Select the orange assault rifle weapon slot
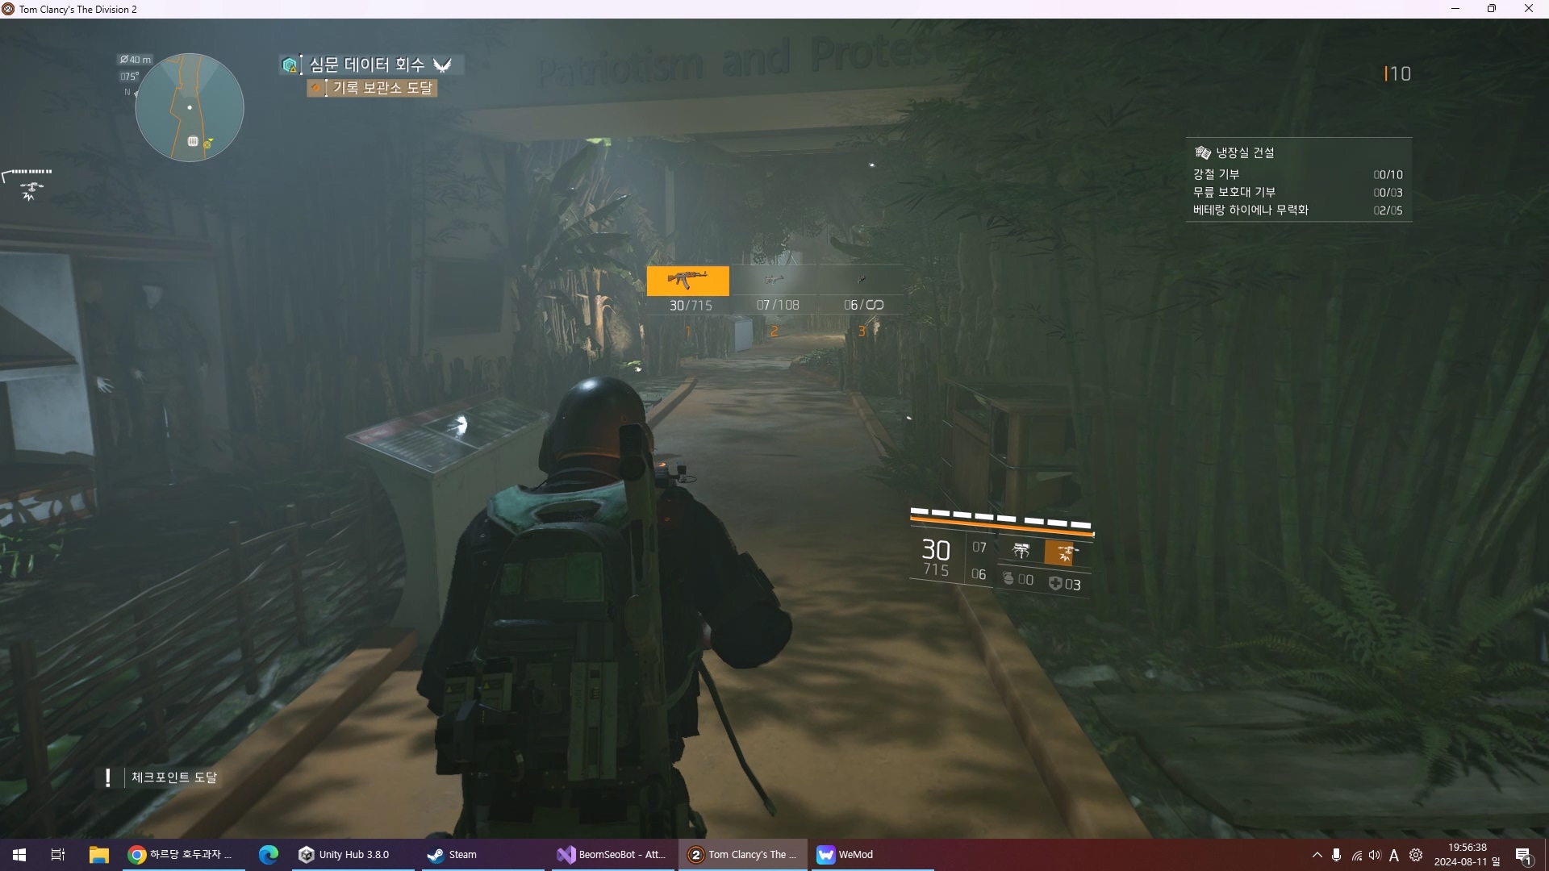This screenshot has width=1549, height=871. coord(687,281)
